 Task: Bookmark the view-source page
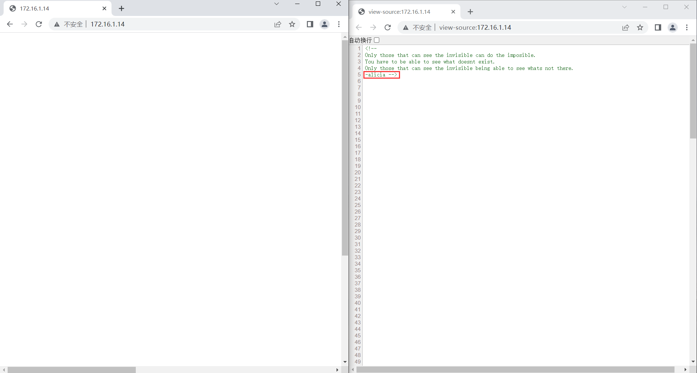(640, 28)
